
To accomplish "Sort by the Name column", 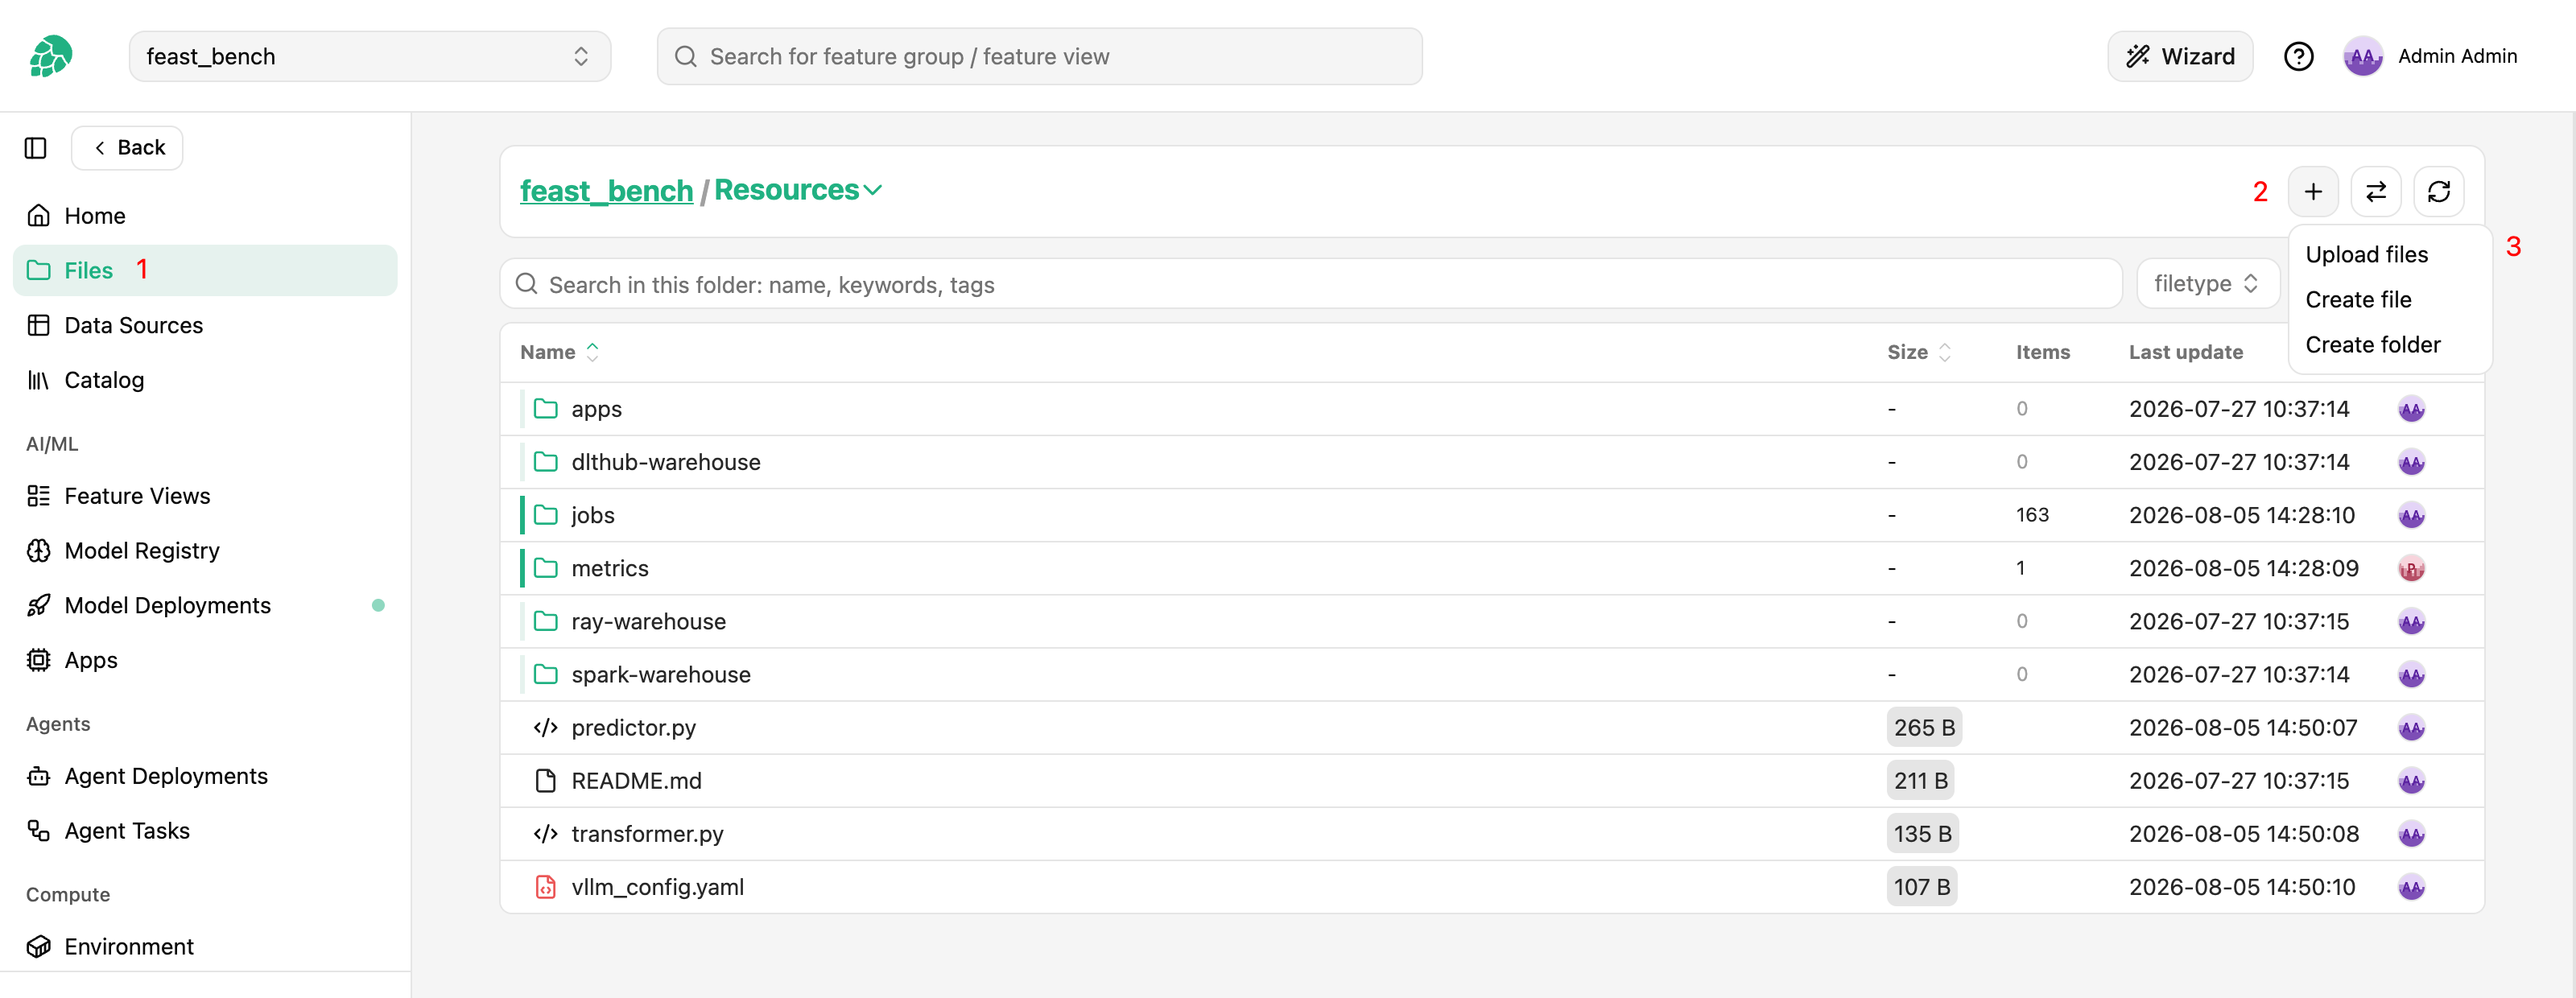I will [559, 352].
